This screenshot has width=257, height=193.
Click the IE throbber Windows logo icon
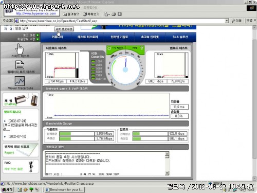pos(252,8)
